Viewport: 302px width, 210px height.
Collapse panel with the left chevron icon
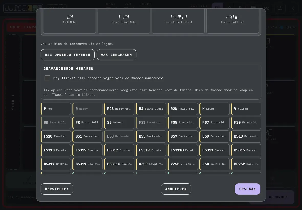[293, 8]
